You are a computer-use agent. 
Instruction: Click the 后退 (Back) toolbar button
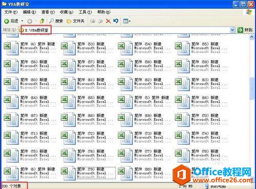11,21
